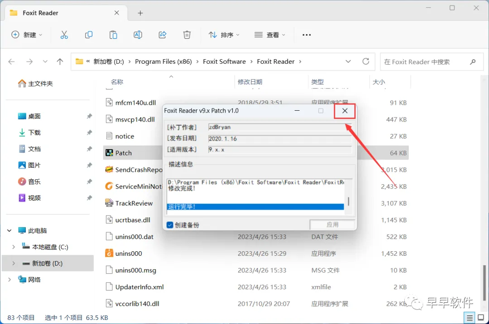This screenshot has height=324, width=489.
Task: Select the mfcm140u.dll file
Action: (135, 103)
